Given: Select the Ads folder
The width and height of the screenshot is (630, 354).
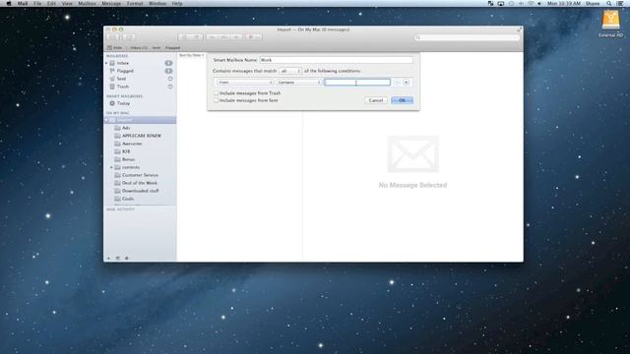Looking at the screenshot, I should click(x=126, y=128).
